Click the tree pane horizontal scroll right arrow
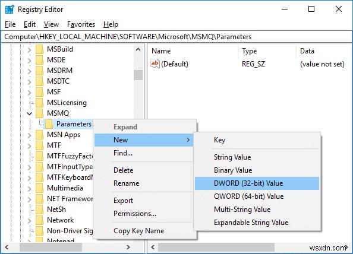Image resolution: width=353 pixels, height=254 pixels. click(x=128, y=247)
